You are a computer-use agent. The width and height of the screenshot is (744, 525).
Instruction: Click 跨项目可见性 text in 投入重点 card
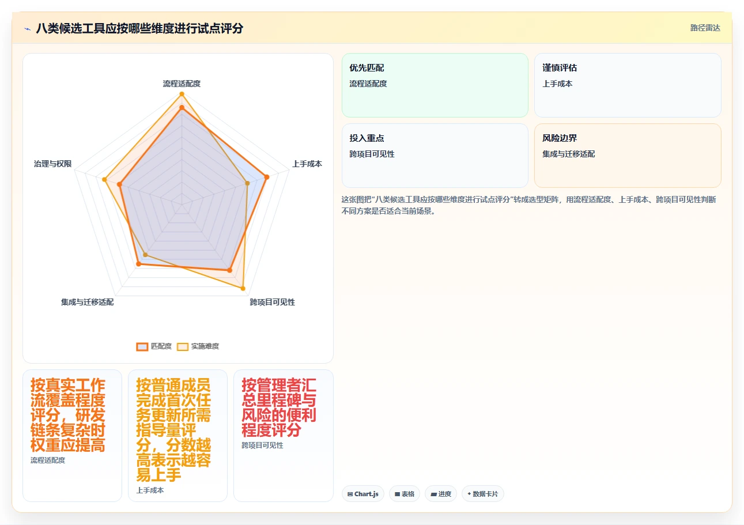click(372, 154)
